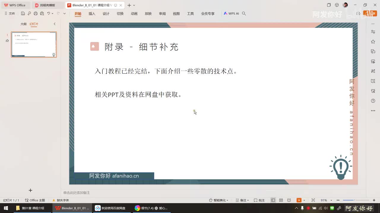Open the 会员专享 ribbon tab
The height and width of the screenshot is (213, 380).
coord(208,14)
